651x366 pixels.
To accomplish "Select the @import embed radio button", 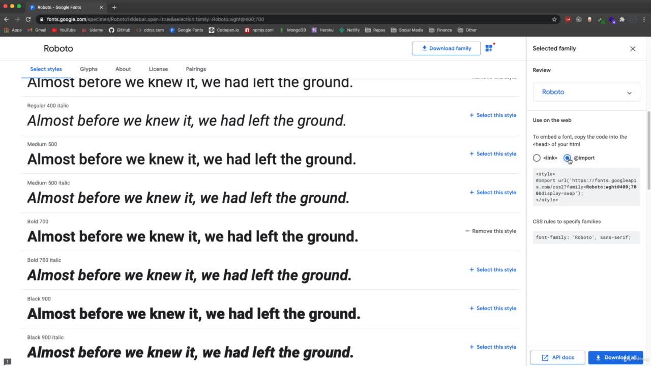I will 567,158.
